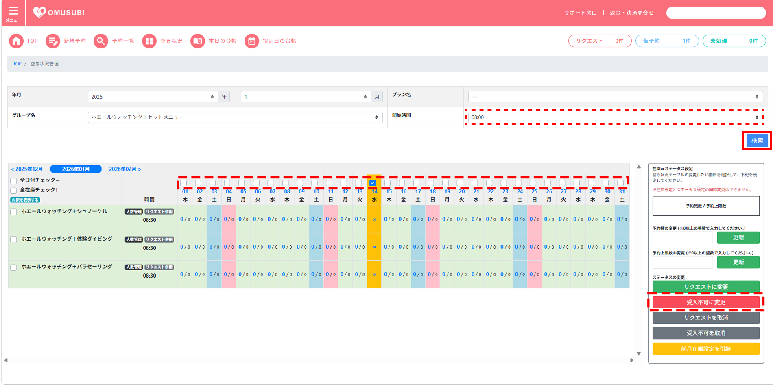Click 更新 next to 予約数の変更
The height and width of the screenshot is (386, 773).
click(738, 238)
